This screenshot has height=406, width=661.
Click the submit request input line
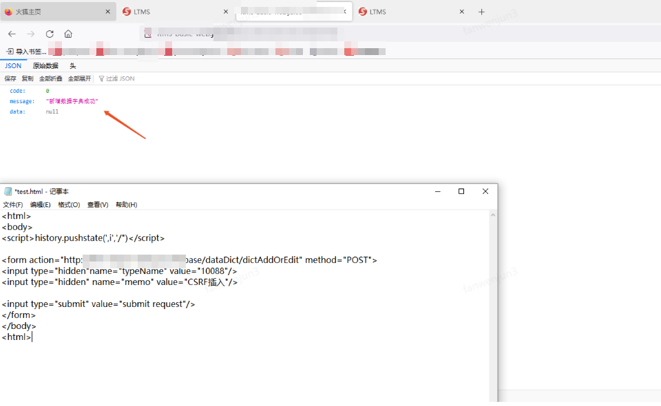coord(98,304)
